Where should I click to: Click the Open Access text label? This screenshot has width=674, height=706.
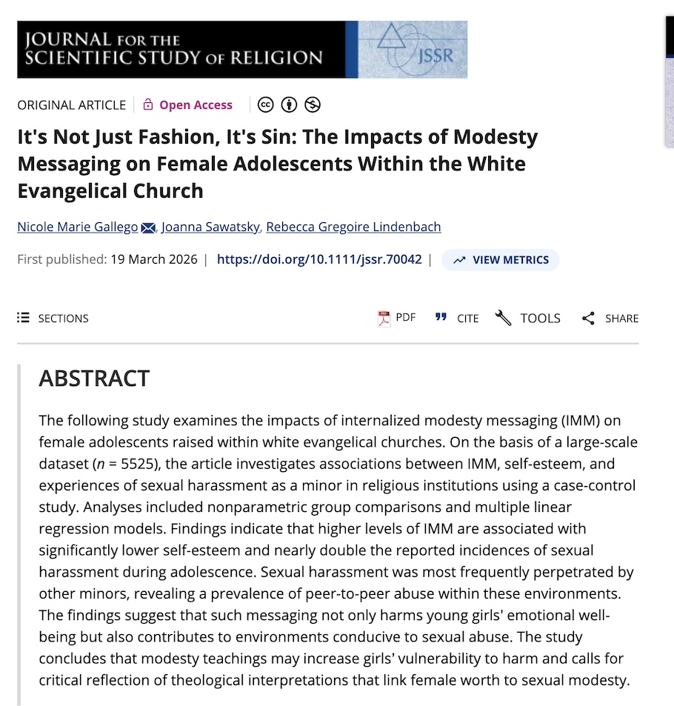coord(196,105)
